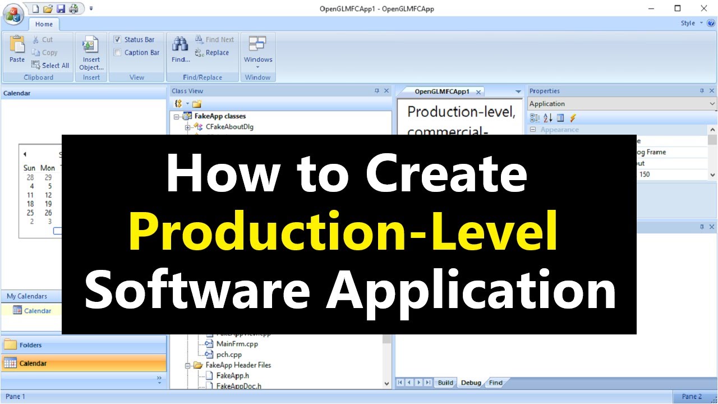Viewport: 718px width, 404px height.
Task: Jump to last output tab arrow
Action: 428,383
